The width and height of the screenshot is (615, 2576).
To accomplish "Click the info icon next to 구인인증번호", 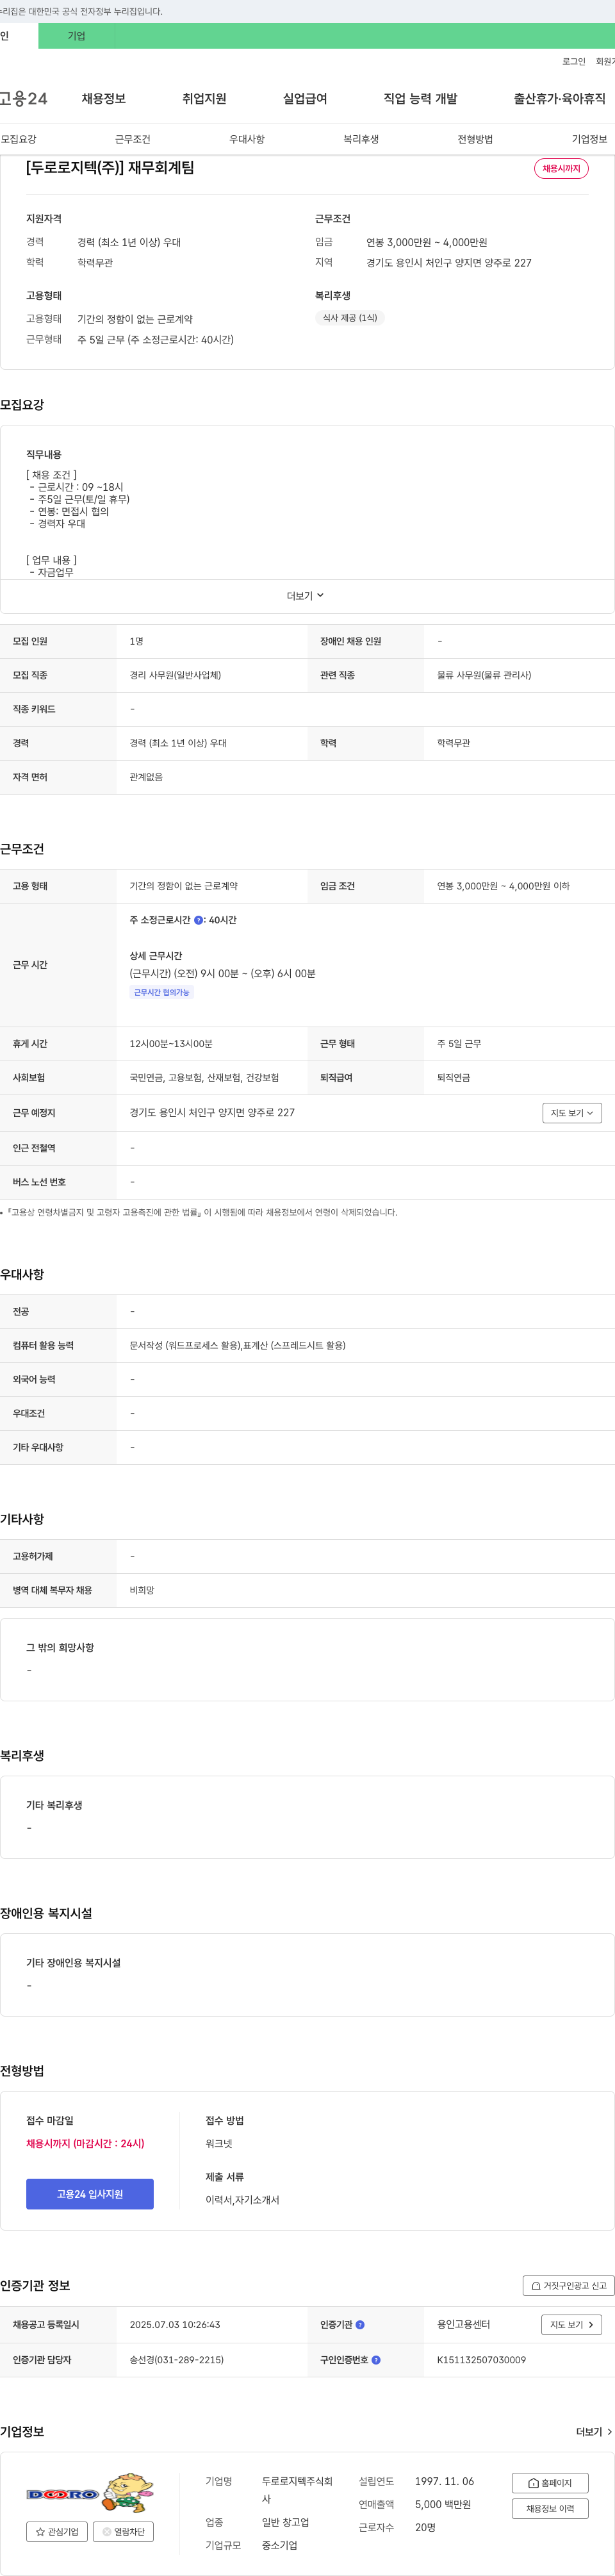I will (376, 2360).
